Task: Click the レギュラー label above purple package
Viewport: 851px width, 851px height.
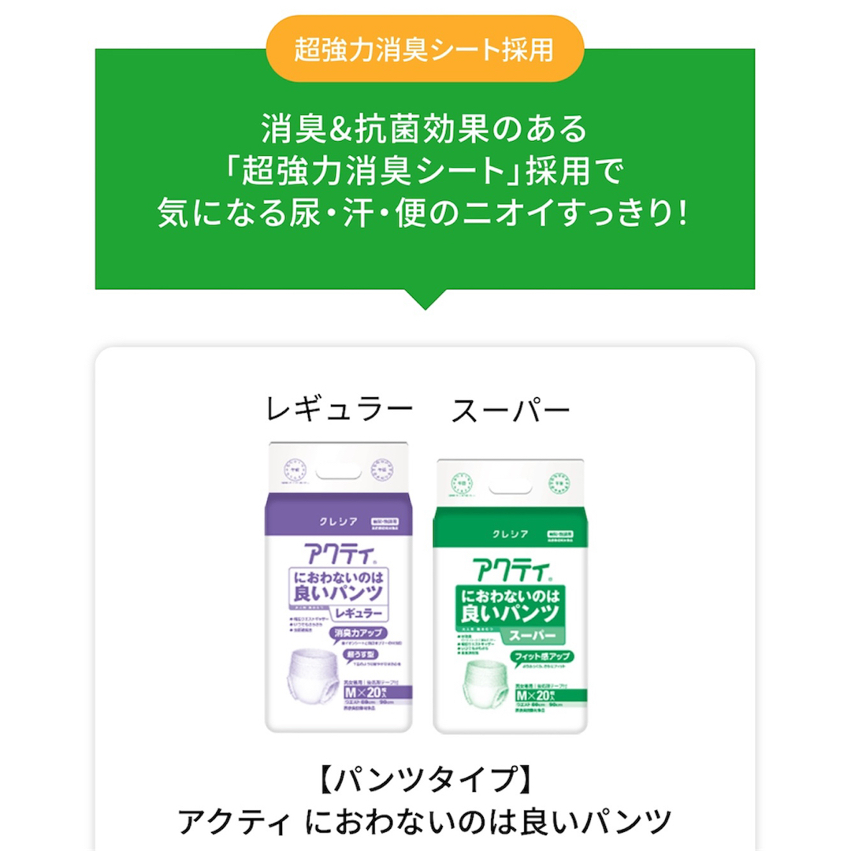Action: click(x=340, y=408)
